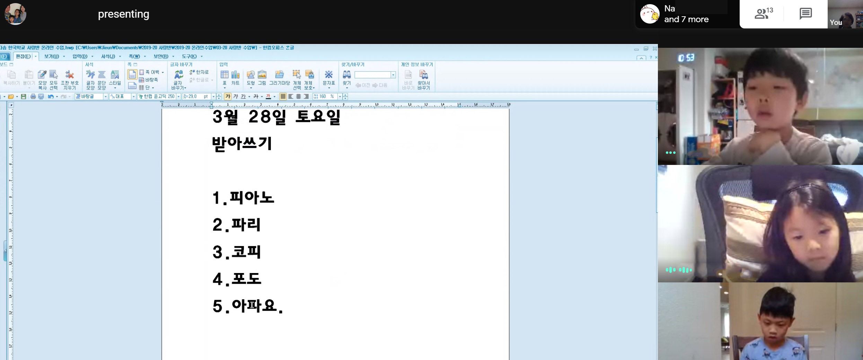Click the 찾기 binoculars icon

(346, 75)
